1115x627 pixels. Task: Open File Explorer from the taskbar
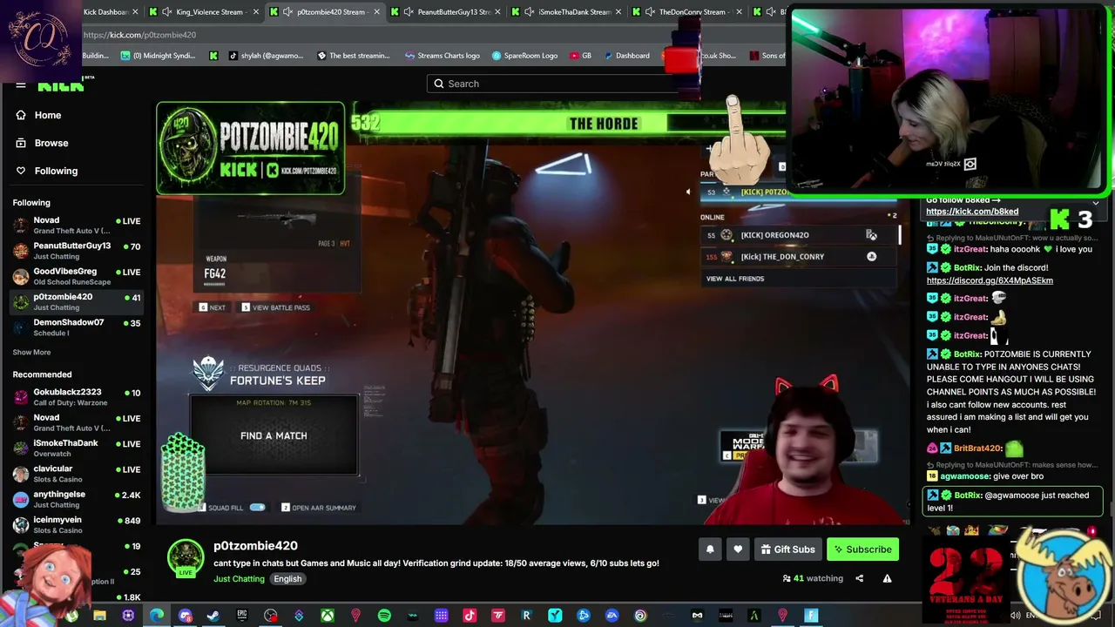(99, 617)
